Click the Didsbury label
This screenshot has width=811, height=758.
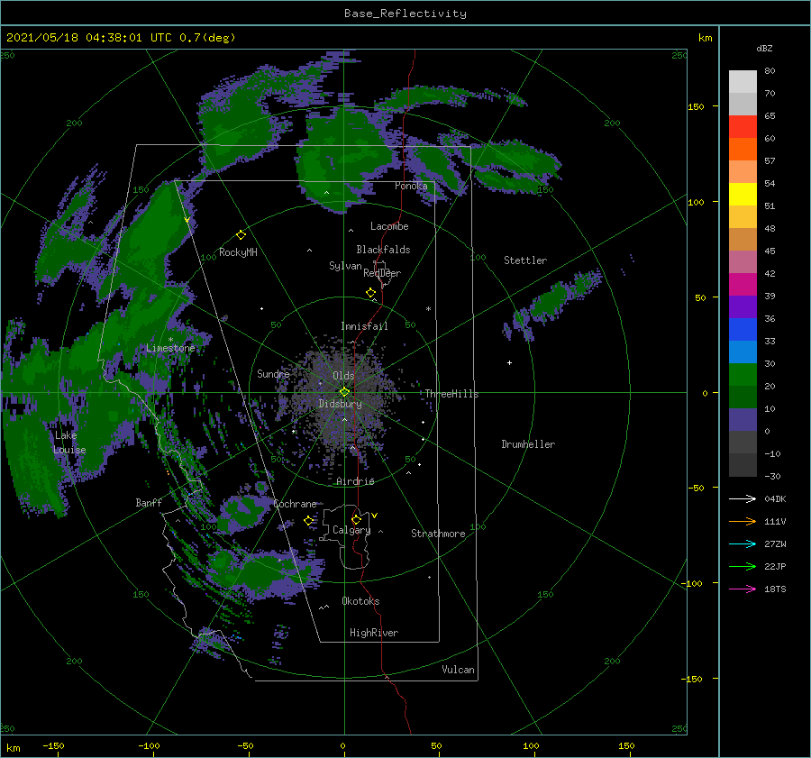pyautogui.click(x=340, y=404)
